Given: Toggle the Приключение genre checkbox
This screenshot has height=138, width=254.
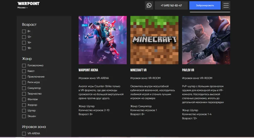Looking at the screenshot, I should (x=24, y=77).
